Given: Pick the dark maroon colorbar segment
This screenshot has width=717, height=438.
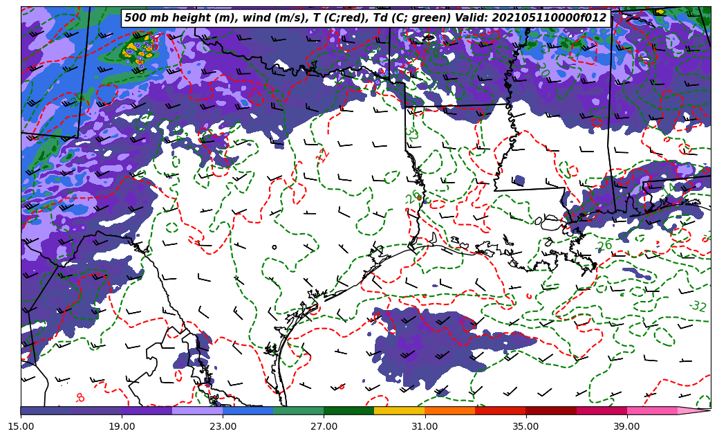Looking at the screenshot, I should click(x=550, y=410).
